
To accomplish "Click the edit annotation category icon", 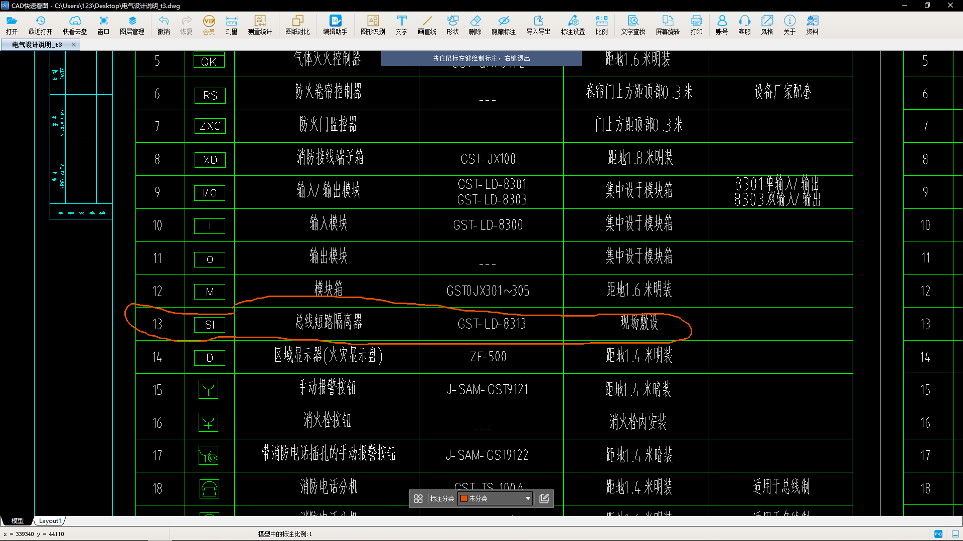I will click(544, 498).
